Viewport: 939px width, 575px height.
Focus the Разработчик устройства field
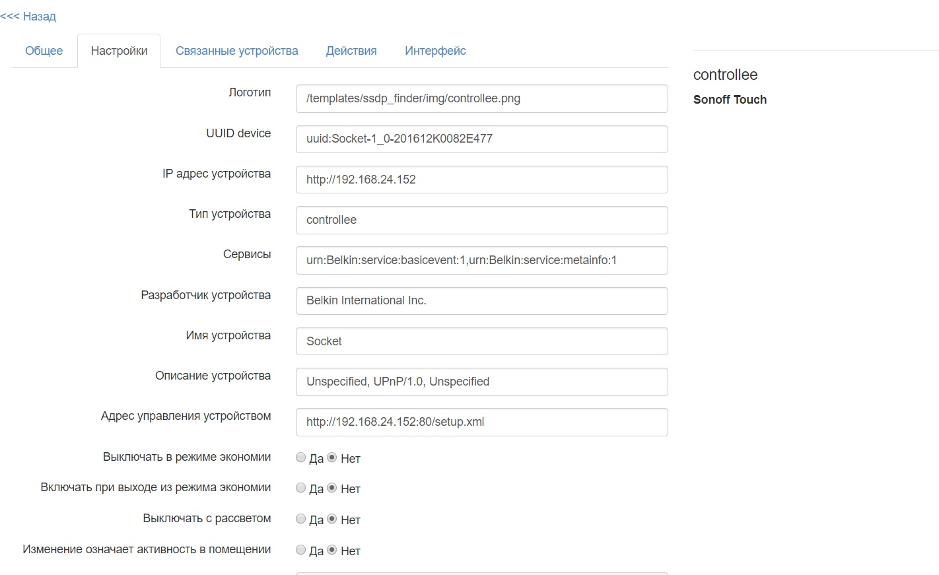pyautogui.click(x=481, y=301)
